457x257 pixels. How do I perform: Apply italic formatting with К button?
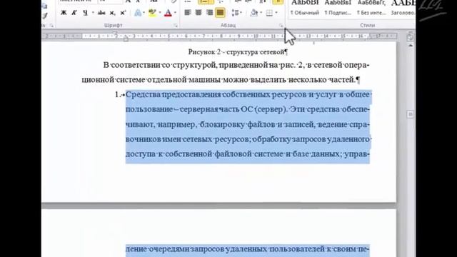[x=74, y=13]
